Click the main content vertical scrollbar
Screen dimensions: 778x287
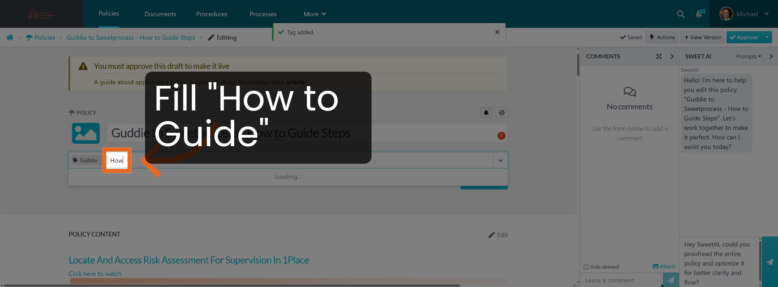(x=578, y=65)
